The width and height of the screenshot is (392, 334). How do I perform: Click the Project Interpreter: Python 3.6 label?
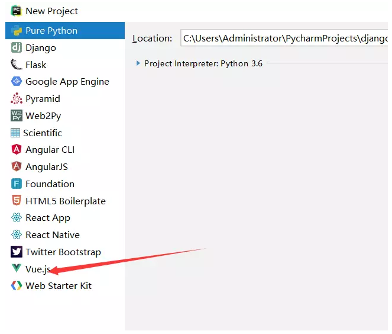click(x=203, y=63)
